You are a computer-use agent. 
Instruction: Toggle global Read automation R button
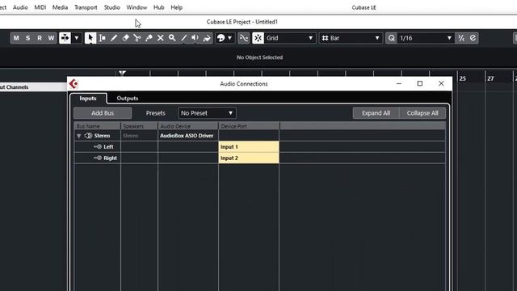(40, 38)
